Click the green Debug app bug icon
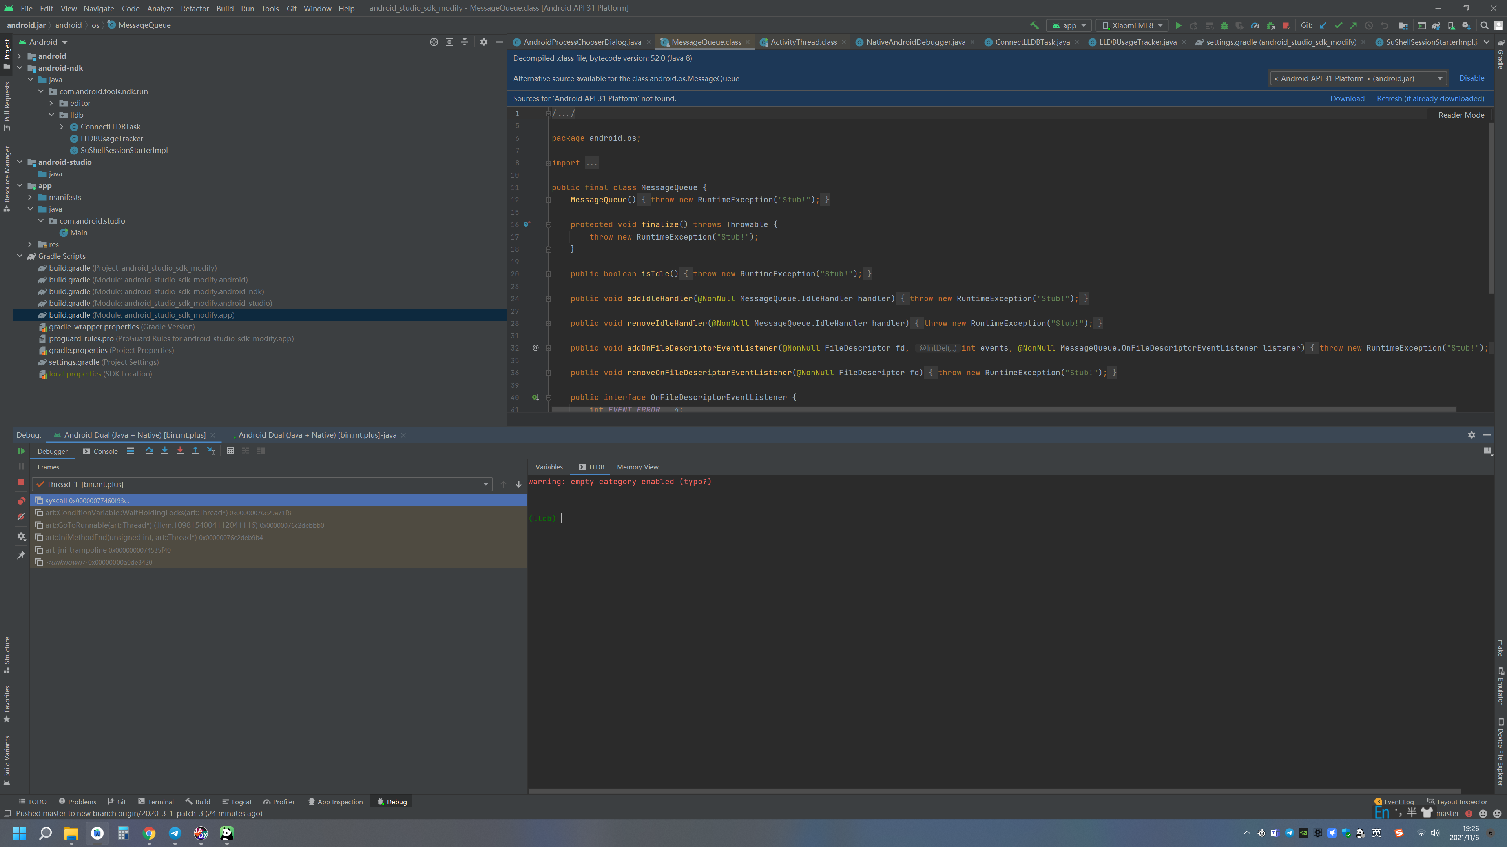Screen dimensions: 1507x847 [x=1224, y=26]
